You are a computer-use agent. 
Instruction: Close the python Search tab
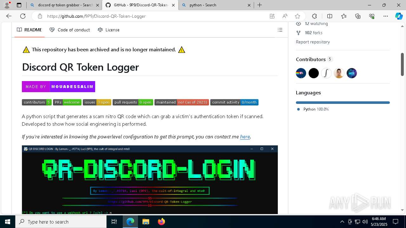click(249, 5)
